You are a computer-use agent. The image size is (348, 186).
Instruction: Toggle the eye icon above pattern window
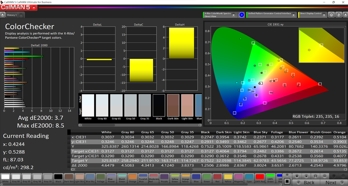tap(287, 175)
